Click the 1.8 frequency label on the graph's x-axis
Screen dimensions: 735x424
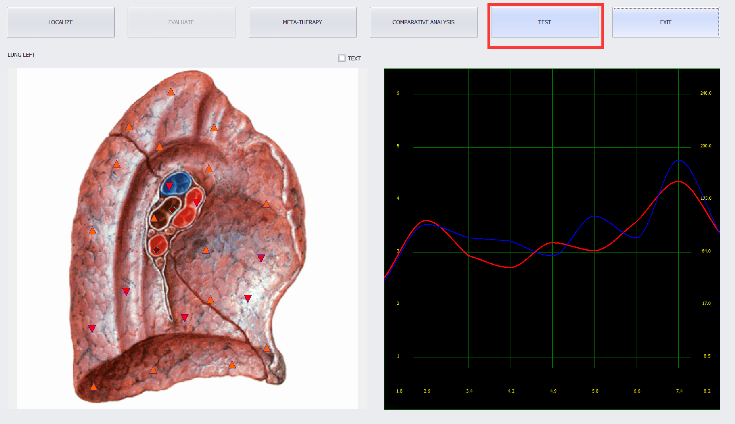(x=399, y=391)
